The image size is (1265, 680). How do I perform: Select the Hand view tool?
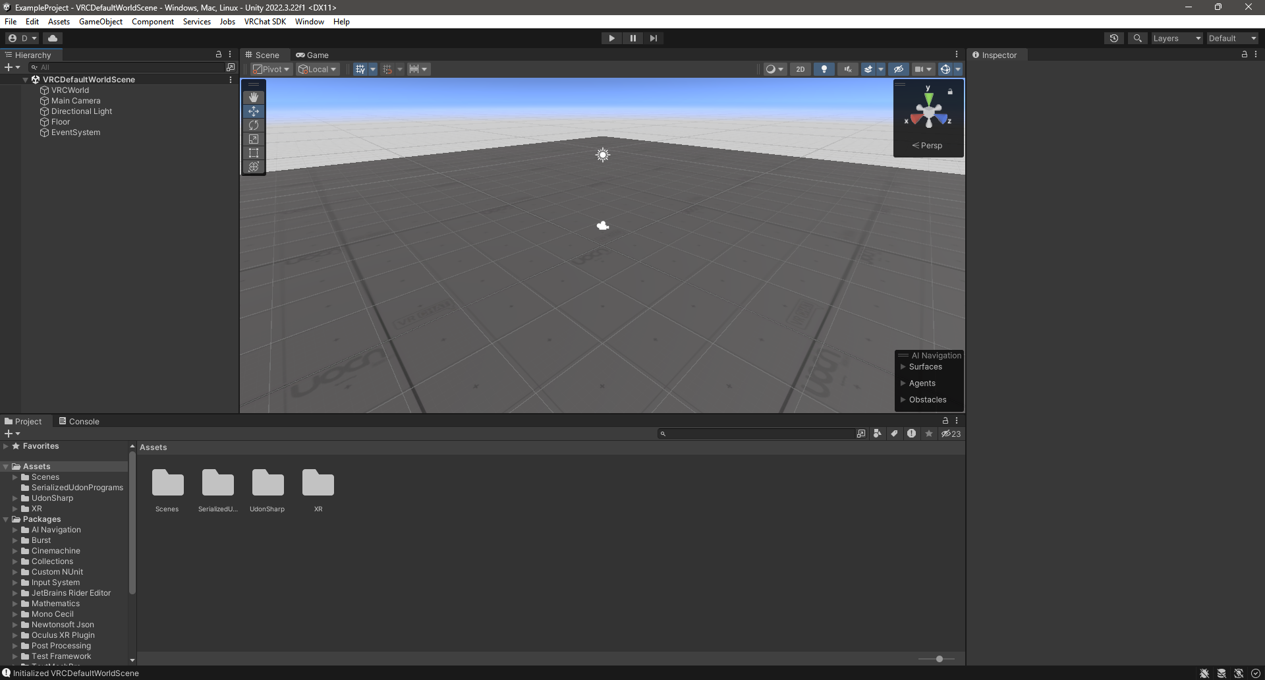pos(254,98)
